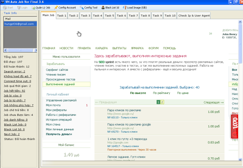Go to ГЛАВНАЯ site menu
This screenshot has height=168, width=243.
click(49, 48)
